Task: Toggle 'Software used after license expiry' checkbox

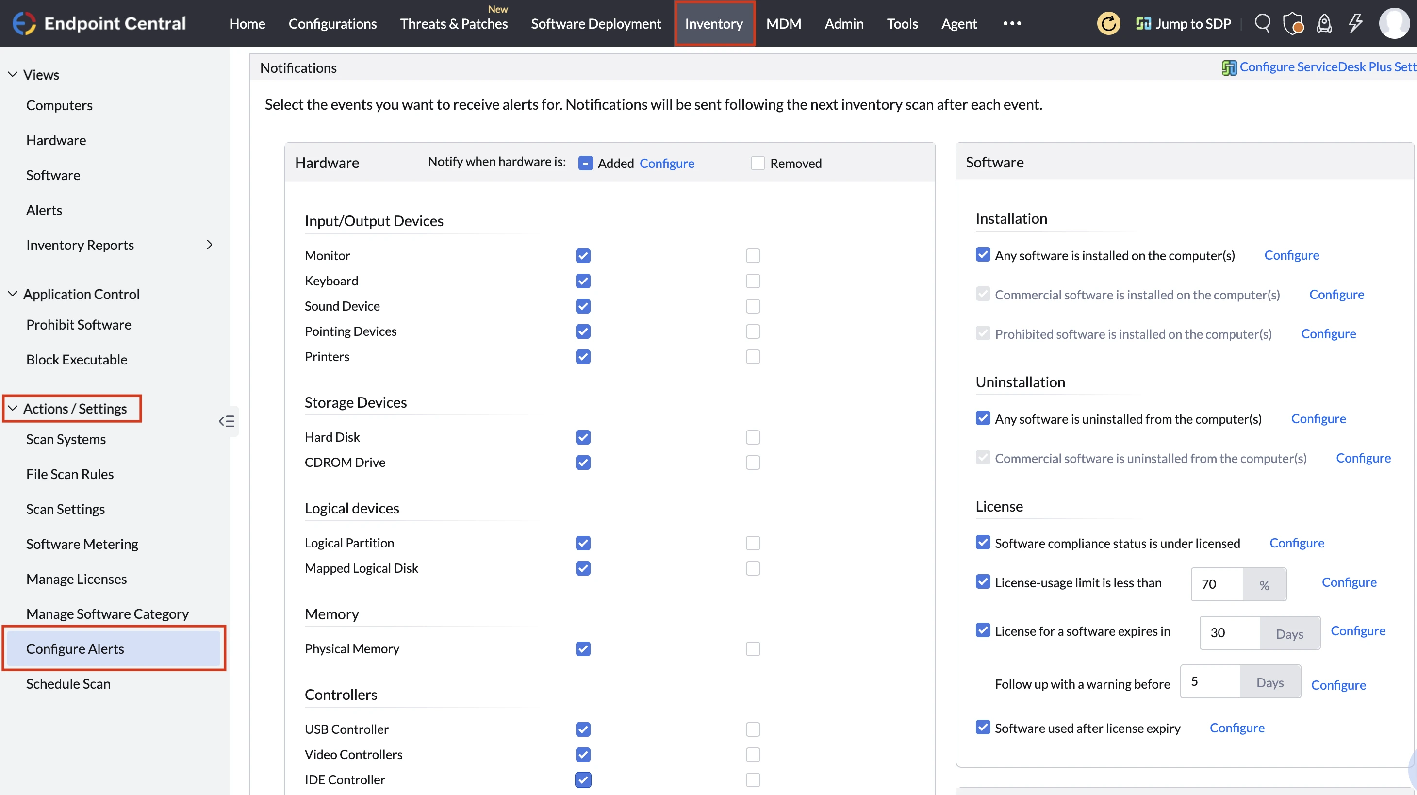Action: point(983,728)
